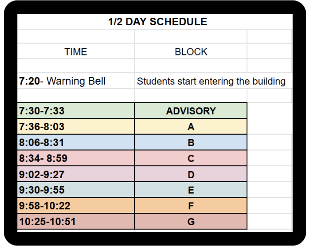Select the block F cell
Screen dimensions: 310x246
[191, 206]
